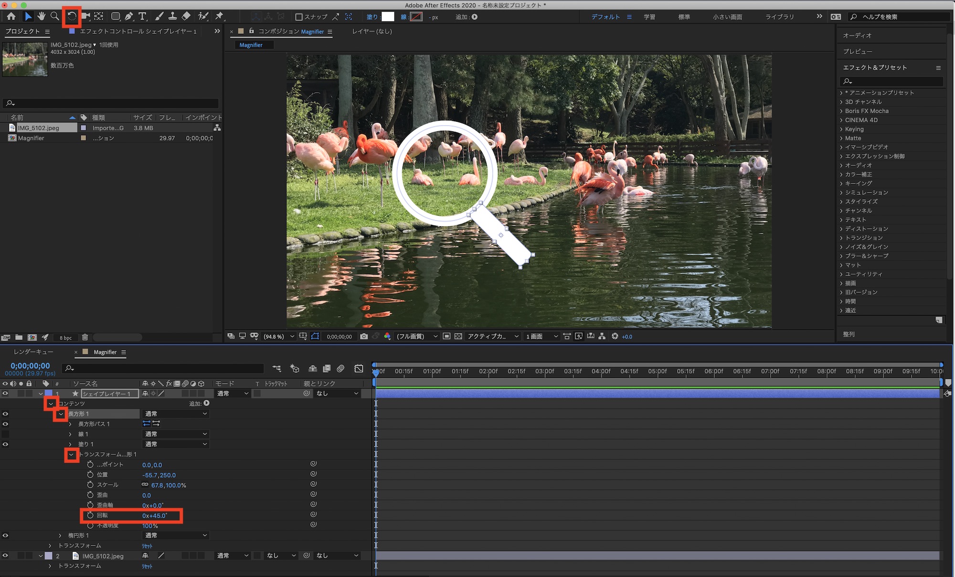The image size is (955, 577).
Task: Select the Pen tool
Action: [x=129, y=16]
